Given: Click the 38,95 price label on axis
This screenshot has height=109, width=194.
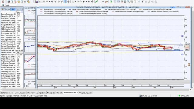Looking at the screenshot, I should [187, 44].
